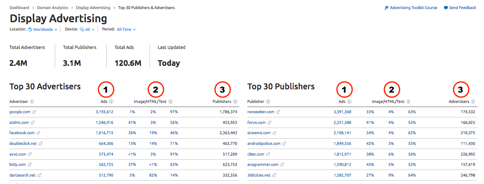This screenshot has width=484, height=184.
Task: Open external link icon next to google.com
Action: point(34,112)
